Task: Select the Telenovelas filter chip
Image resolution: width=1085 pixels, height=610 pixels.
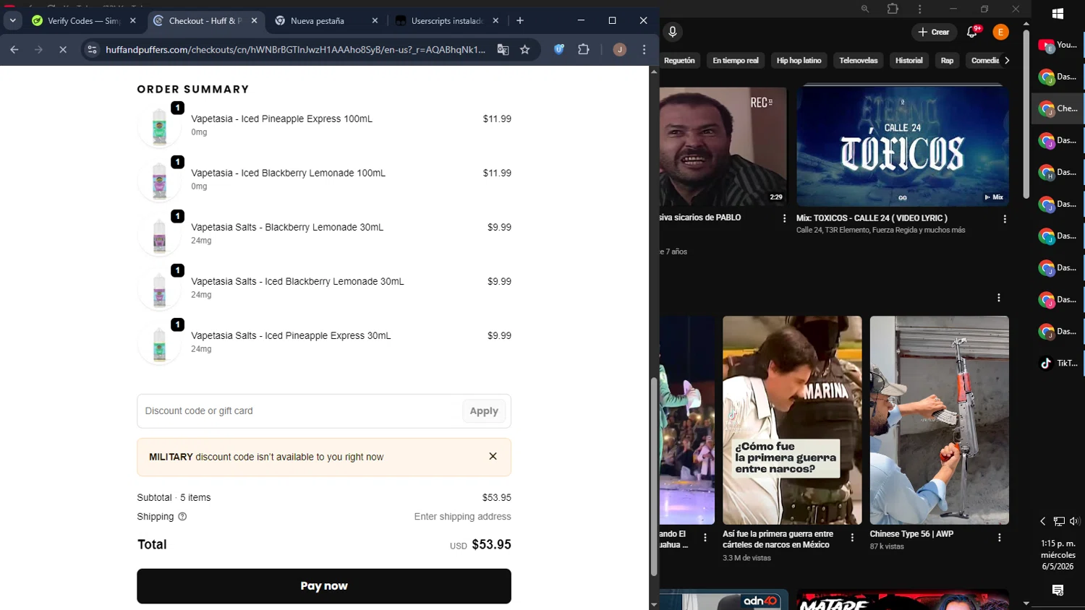Action: pyautogui.click(x=859, y=61)
